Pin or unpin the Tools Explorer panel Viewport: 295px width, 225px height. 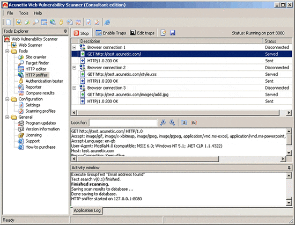click(x=65, y=31)
